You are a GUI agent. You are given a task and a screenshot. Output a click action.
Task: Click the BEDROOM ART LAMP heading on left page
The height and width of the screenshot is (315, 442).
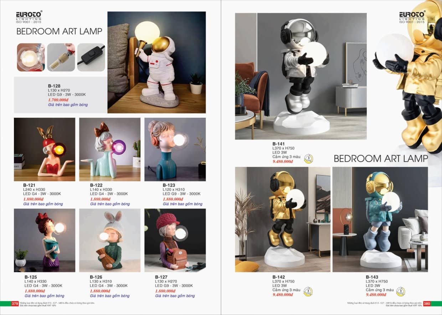(x=59, y=31)
